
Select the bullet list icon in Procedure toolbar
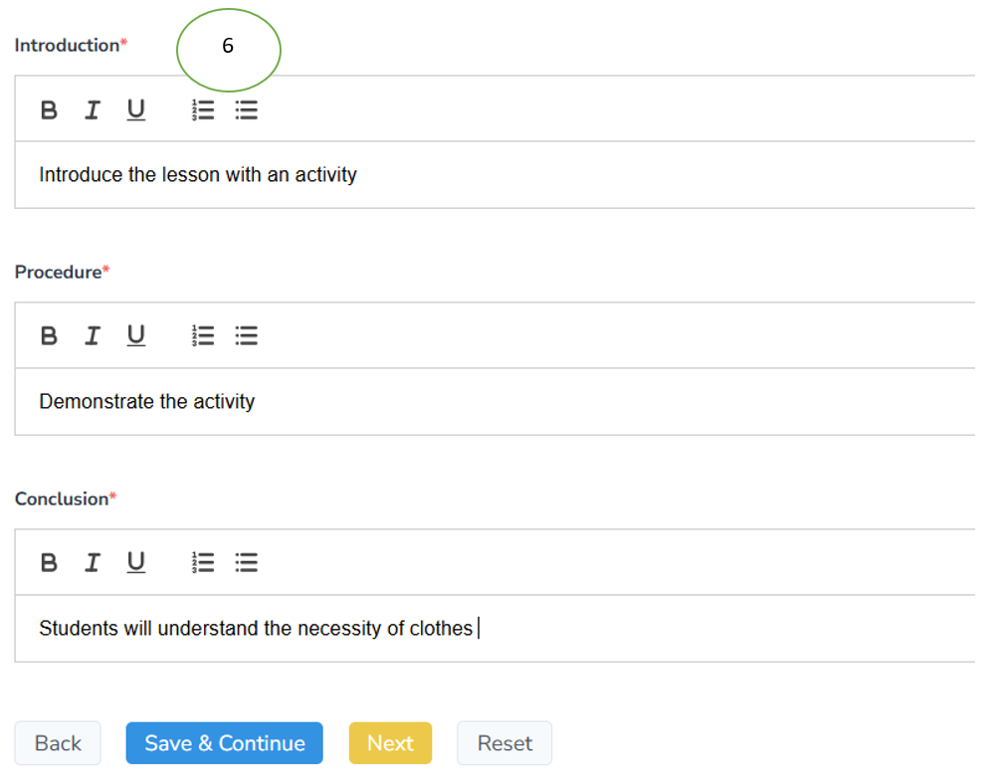[x=246, y=335]
